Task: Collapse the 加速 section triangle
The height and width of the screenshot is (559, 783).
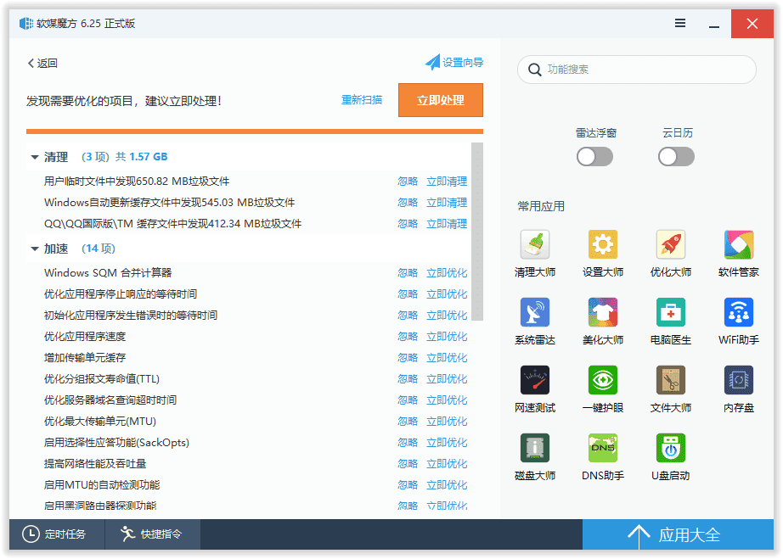Action: tap(35, 249)
